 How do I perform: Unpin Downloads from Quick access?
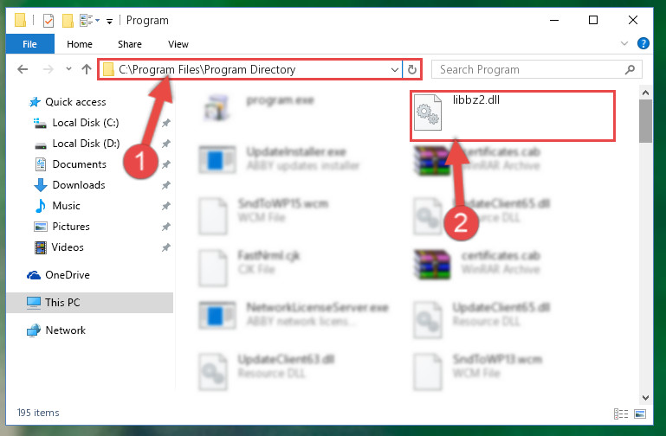165,185
